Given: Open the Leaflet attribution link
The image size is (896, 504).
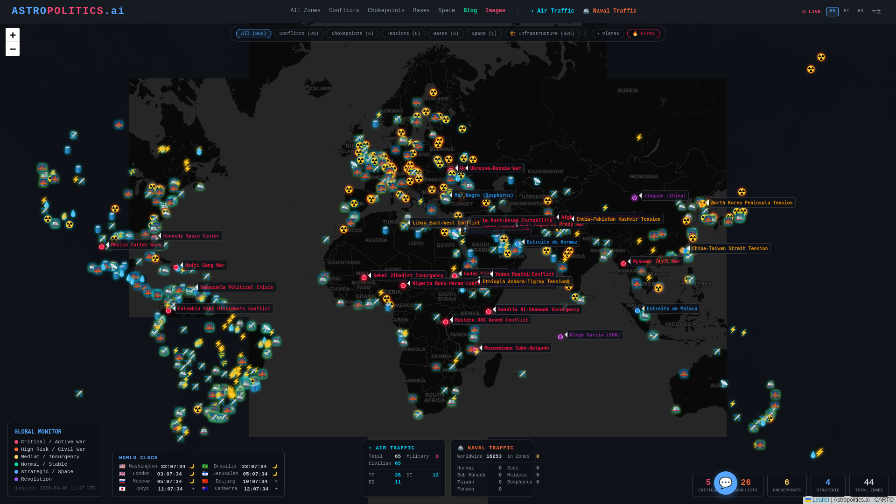Looking at the screenshot, I should [x=820, y=500].
